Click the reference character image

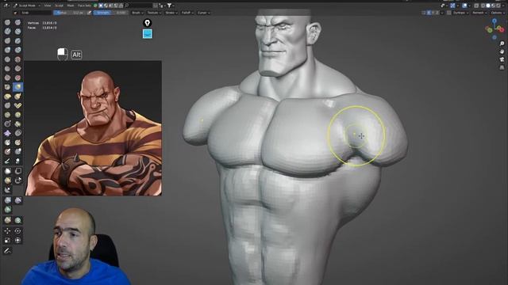click(x=94, y=128)
